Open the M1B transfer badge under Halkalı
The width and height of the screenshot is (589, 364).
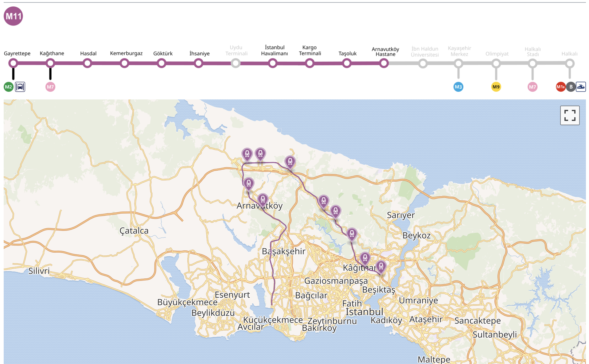[561, 87]
